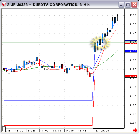
Task: Click the 1140 current price label
Action: [x=131, y=42]
